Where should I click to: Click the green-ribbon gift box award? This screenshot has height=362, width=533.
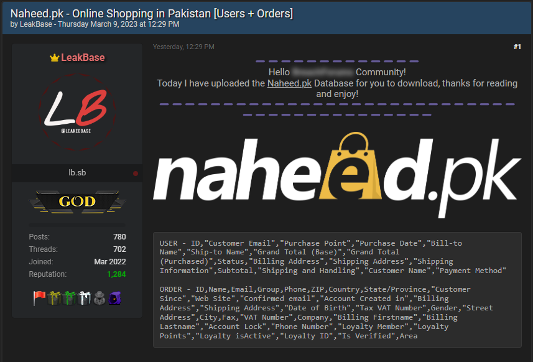[x=69, y=298]
